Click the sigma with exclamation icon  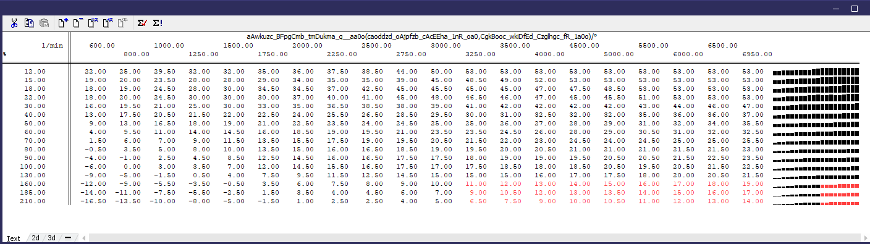(x=158, y=23)
